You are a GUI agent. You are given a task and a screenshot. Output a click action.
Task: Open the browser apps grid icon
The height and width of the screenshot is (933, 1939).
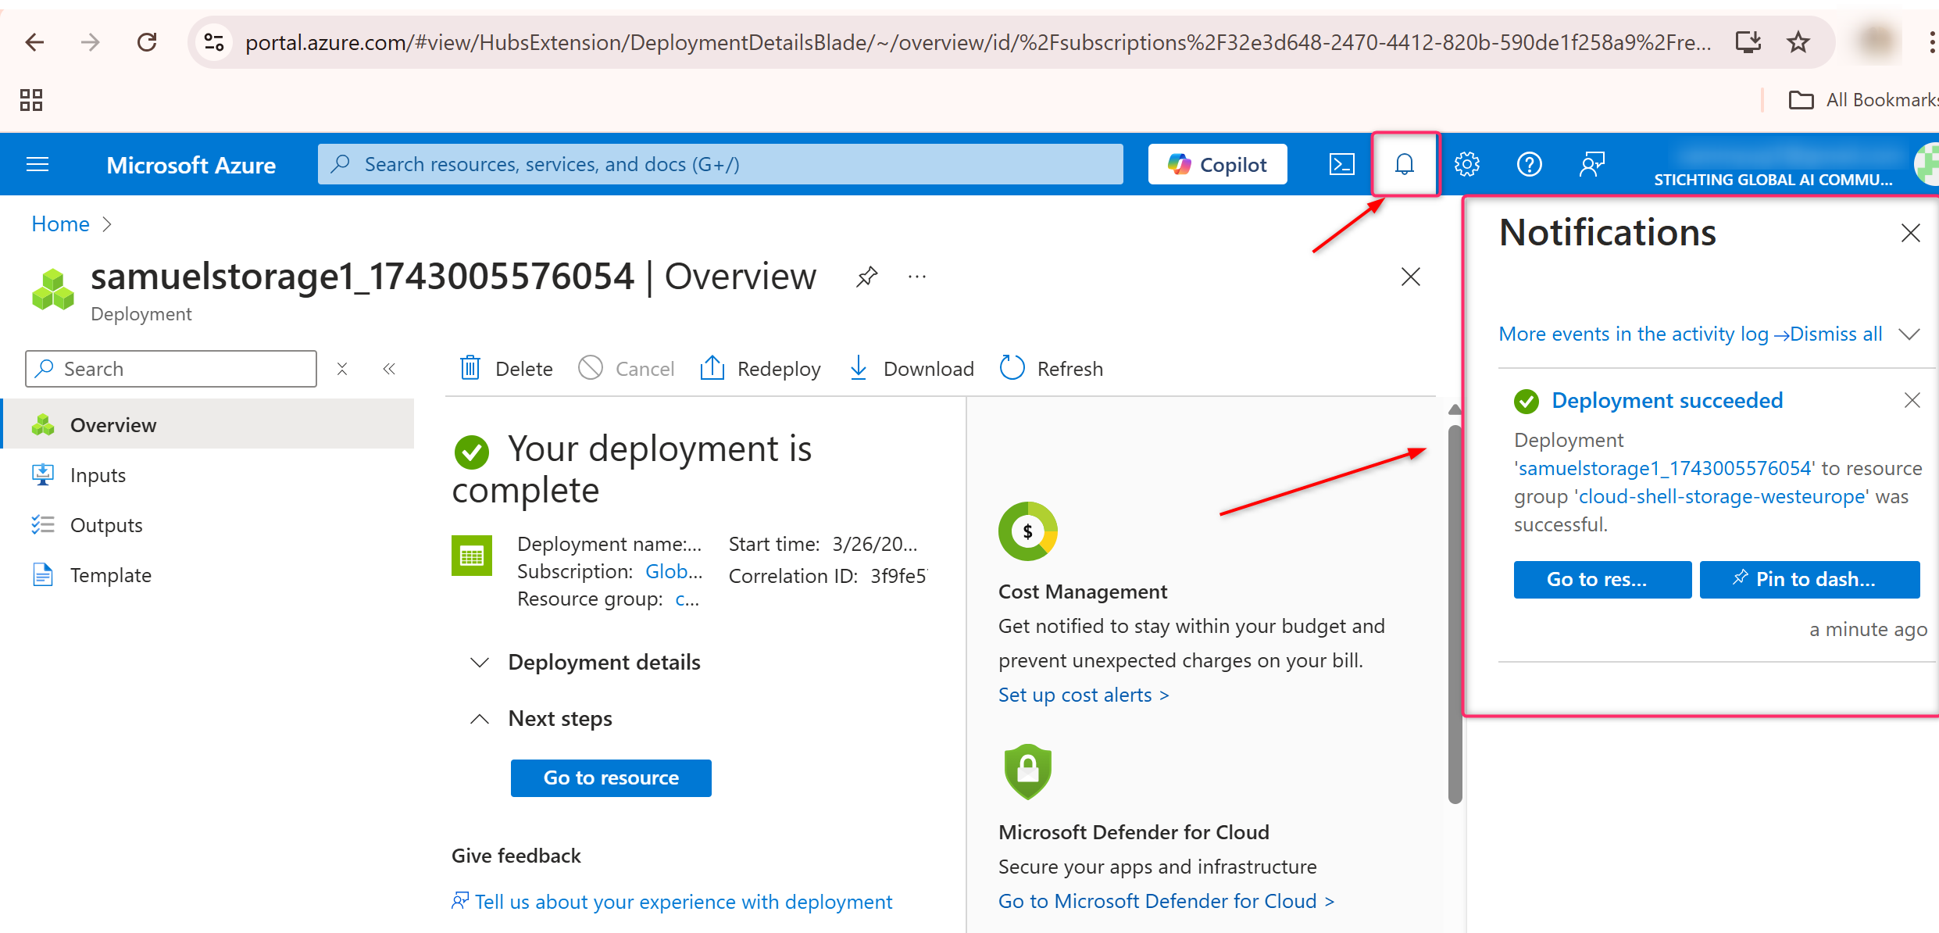click(x=31, y=100)
